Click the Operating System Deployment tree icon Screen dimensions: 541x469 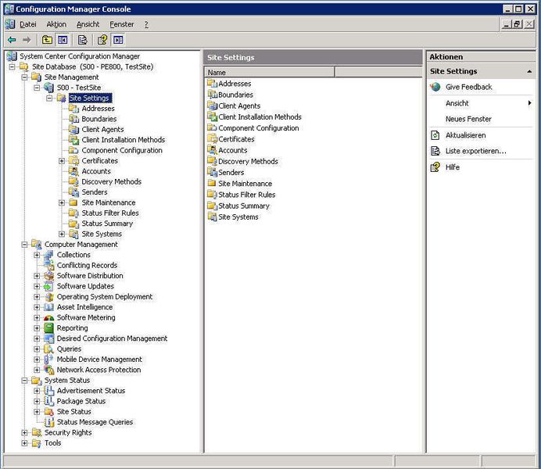click(x=49, y=296)
